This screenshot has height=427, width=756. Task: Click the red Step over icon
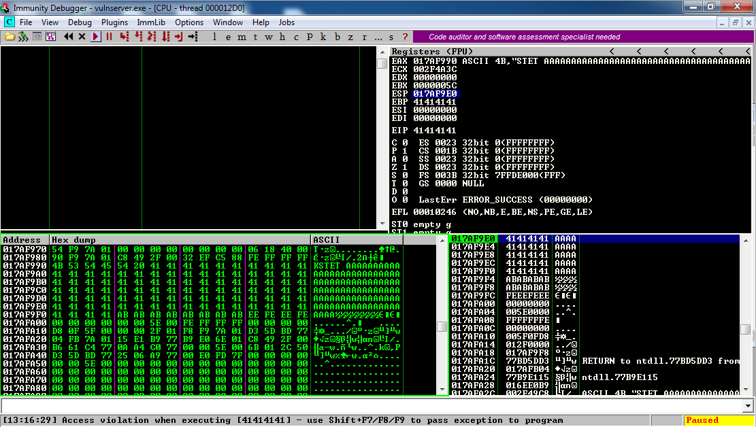[138, 37]
